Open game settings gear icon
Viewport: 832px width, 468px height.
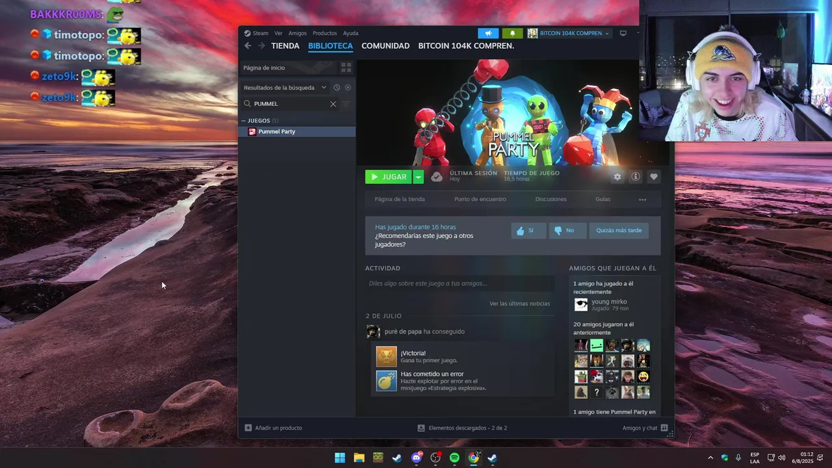pos(617,177)
